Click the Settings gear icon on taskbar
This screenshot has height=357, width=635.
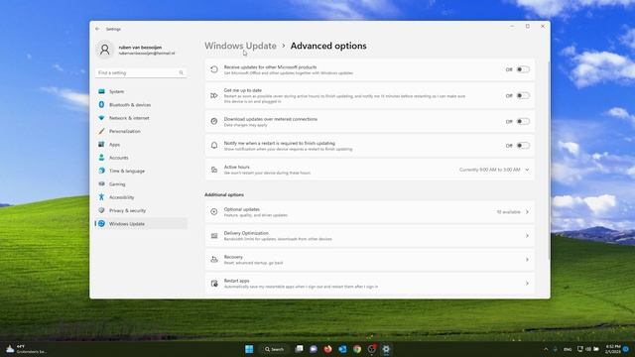click(386, 349)
